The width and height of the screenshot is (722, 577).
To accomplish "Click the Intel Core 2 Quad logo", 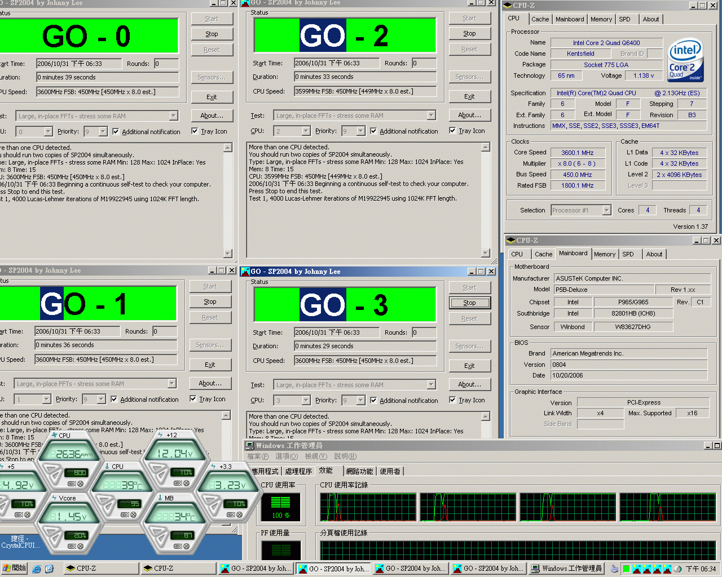I will 685,60.
